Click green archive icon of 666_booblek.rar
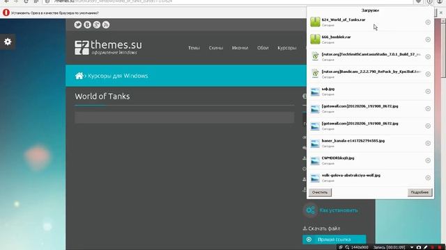The image size is (446, 250). coord(315,39)
